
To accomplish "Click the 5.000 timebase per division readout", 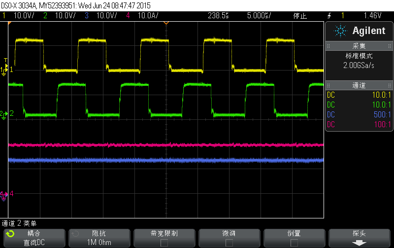I will pyautogui.click(x=259, y=16).
